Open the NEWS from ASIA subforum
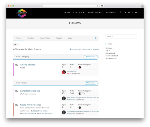This screenshot has width=150, height=127. (29, 113)
